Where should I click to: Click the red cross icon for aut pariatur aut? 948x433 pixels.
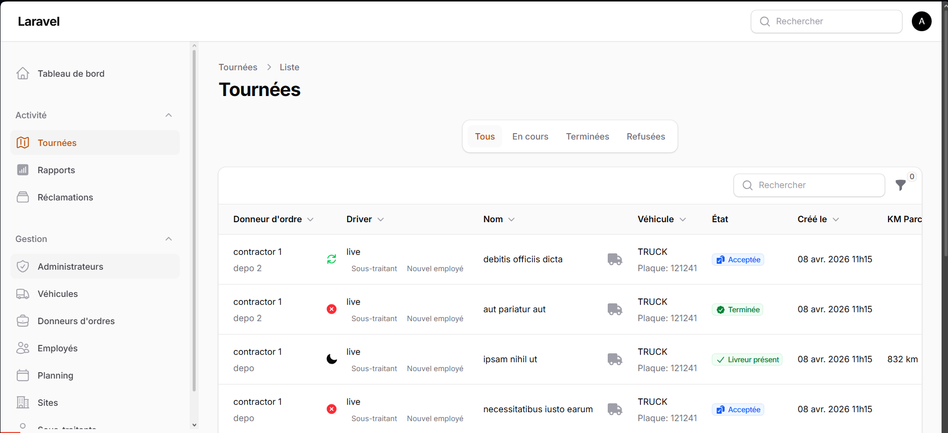[331, 309]
